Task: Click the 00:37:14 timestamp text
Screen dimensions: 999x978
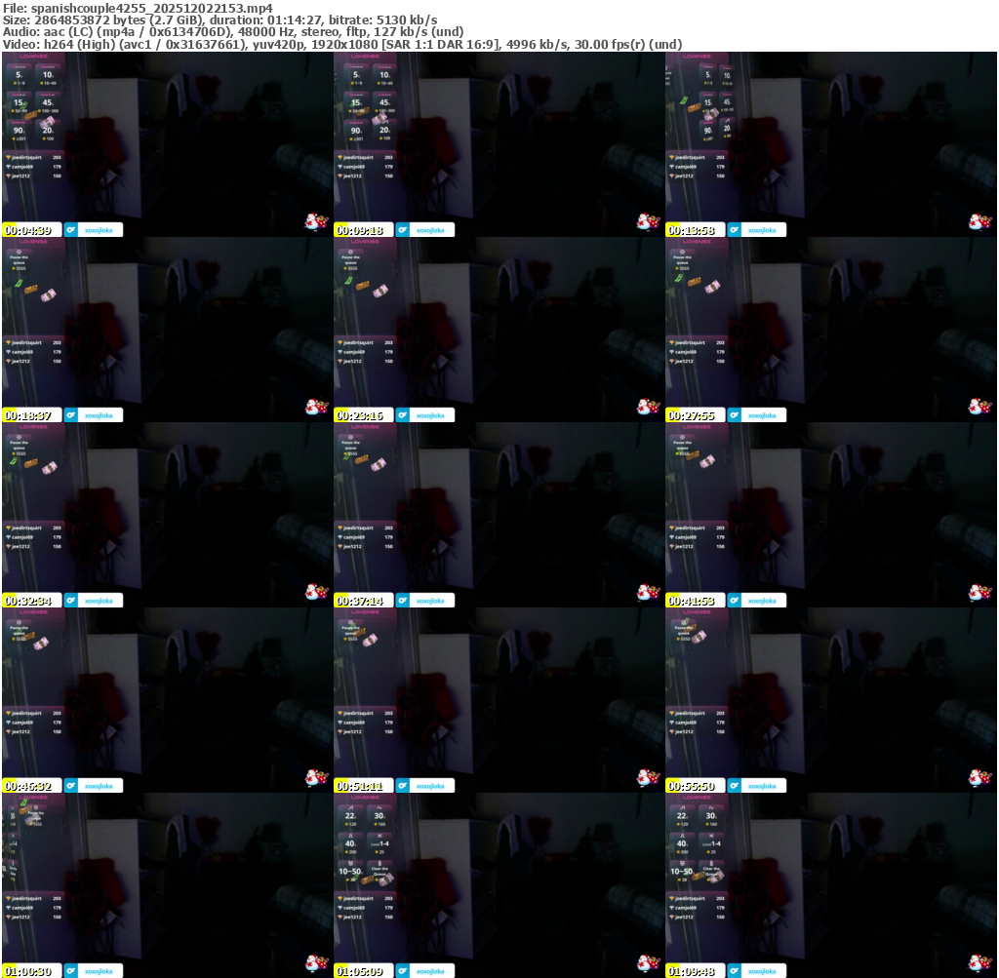Action: tap(360, 601)
